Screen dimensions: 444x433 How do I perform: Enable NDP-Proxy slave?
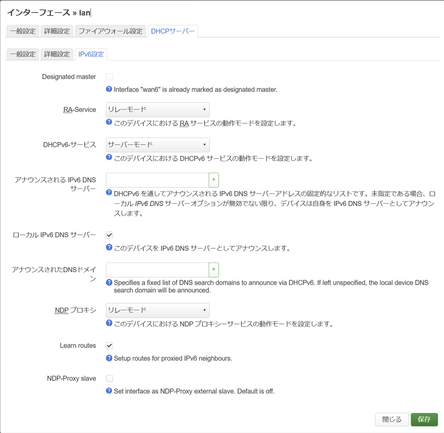coord(109,378)
